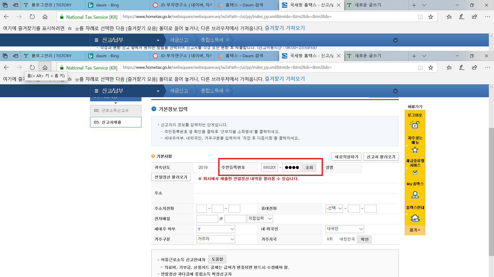This screenshot has width=494, height=277.
Task: Click the page vertical scrollbar
Action: pos(491,192)
